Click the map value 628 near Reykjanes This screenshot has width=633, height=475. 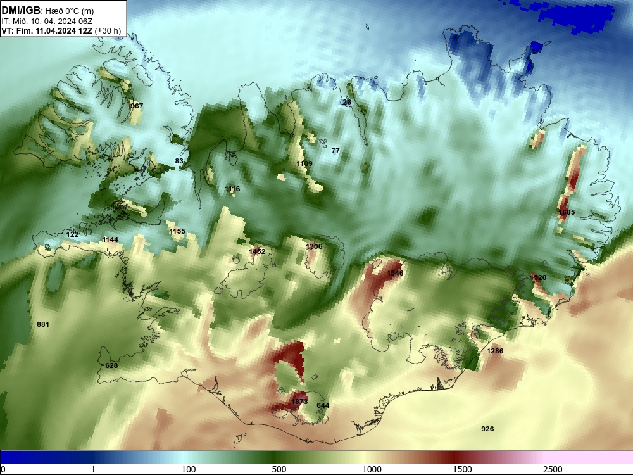(x=111, y=365)
